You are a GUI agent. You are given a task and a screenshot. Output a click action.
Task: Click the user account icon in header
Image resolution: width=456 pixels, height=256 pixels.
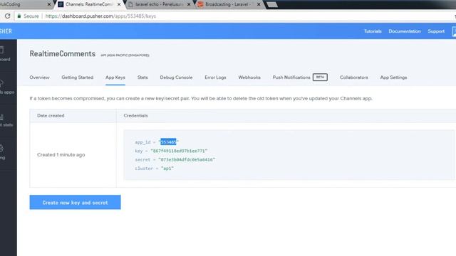(x=454, y=31)
